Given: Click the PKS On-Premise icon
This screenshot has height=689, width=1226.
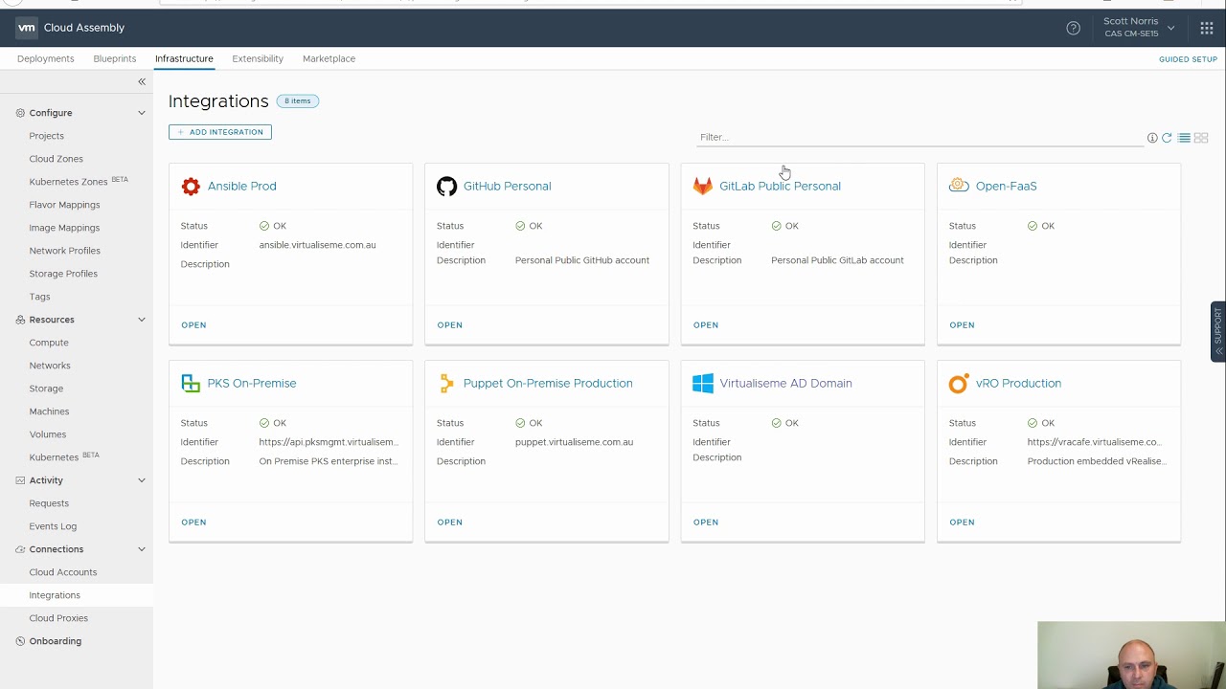Looking at the screenshot, I should [191, 383].
